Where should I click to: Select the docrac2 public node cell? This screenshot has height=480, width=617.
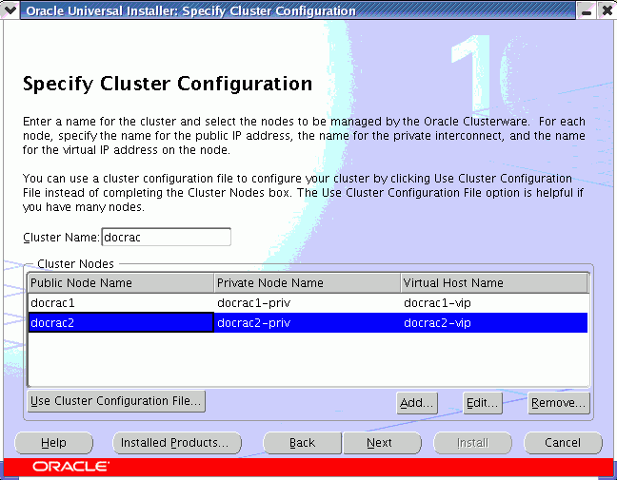pos(120,323)
